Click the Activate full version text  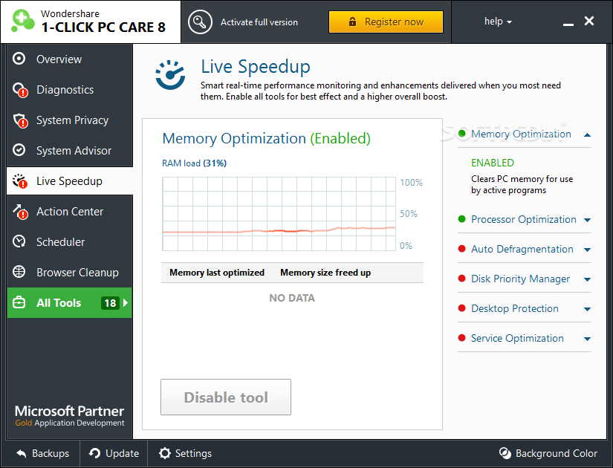259,22
